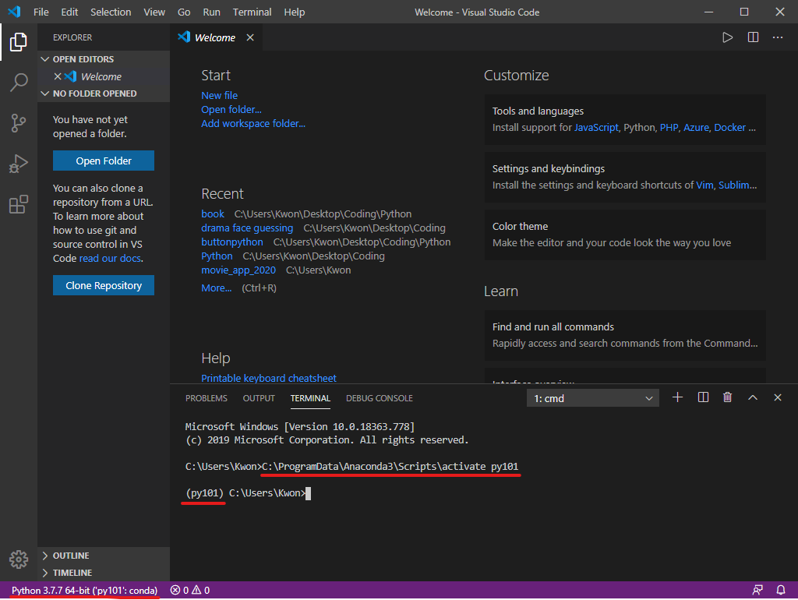
Task: Open the Run and Debug view
Action: [19, 164]
